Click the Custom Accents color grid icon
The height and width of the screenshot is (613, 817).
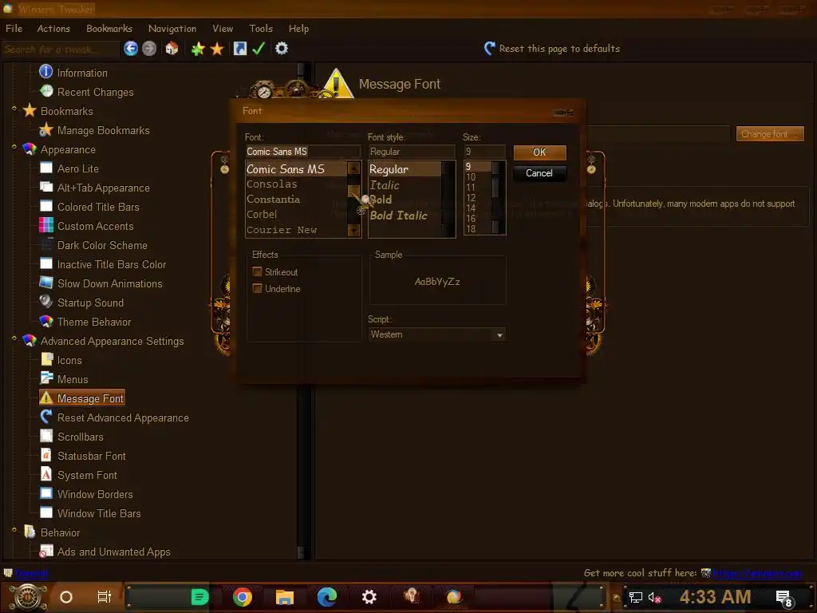pos(45,225)
